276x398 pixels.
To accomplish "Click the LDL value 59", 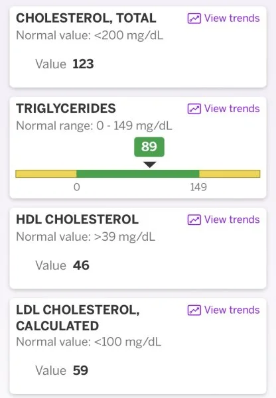I will pyautogui.click(x=80, y=370).
